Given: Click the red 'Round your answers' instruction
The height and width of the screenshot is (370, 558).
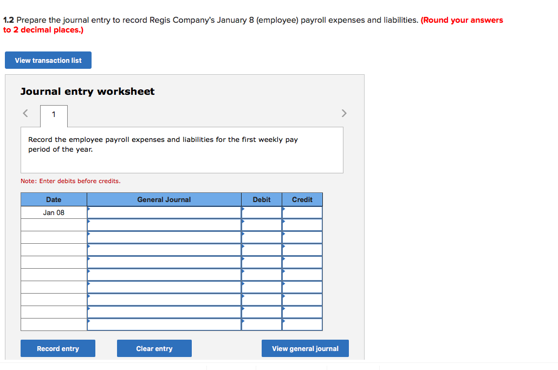Looking at the screenshot, I should [253, 25].
